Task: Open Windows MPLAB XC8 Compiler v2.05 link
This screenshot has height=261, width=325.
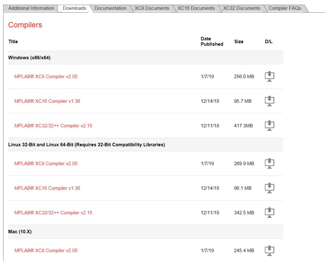Action: [x=46, y=77]
